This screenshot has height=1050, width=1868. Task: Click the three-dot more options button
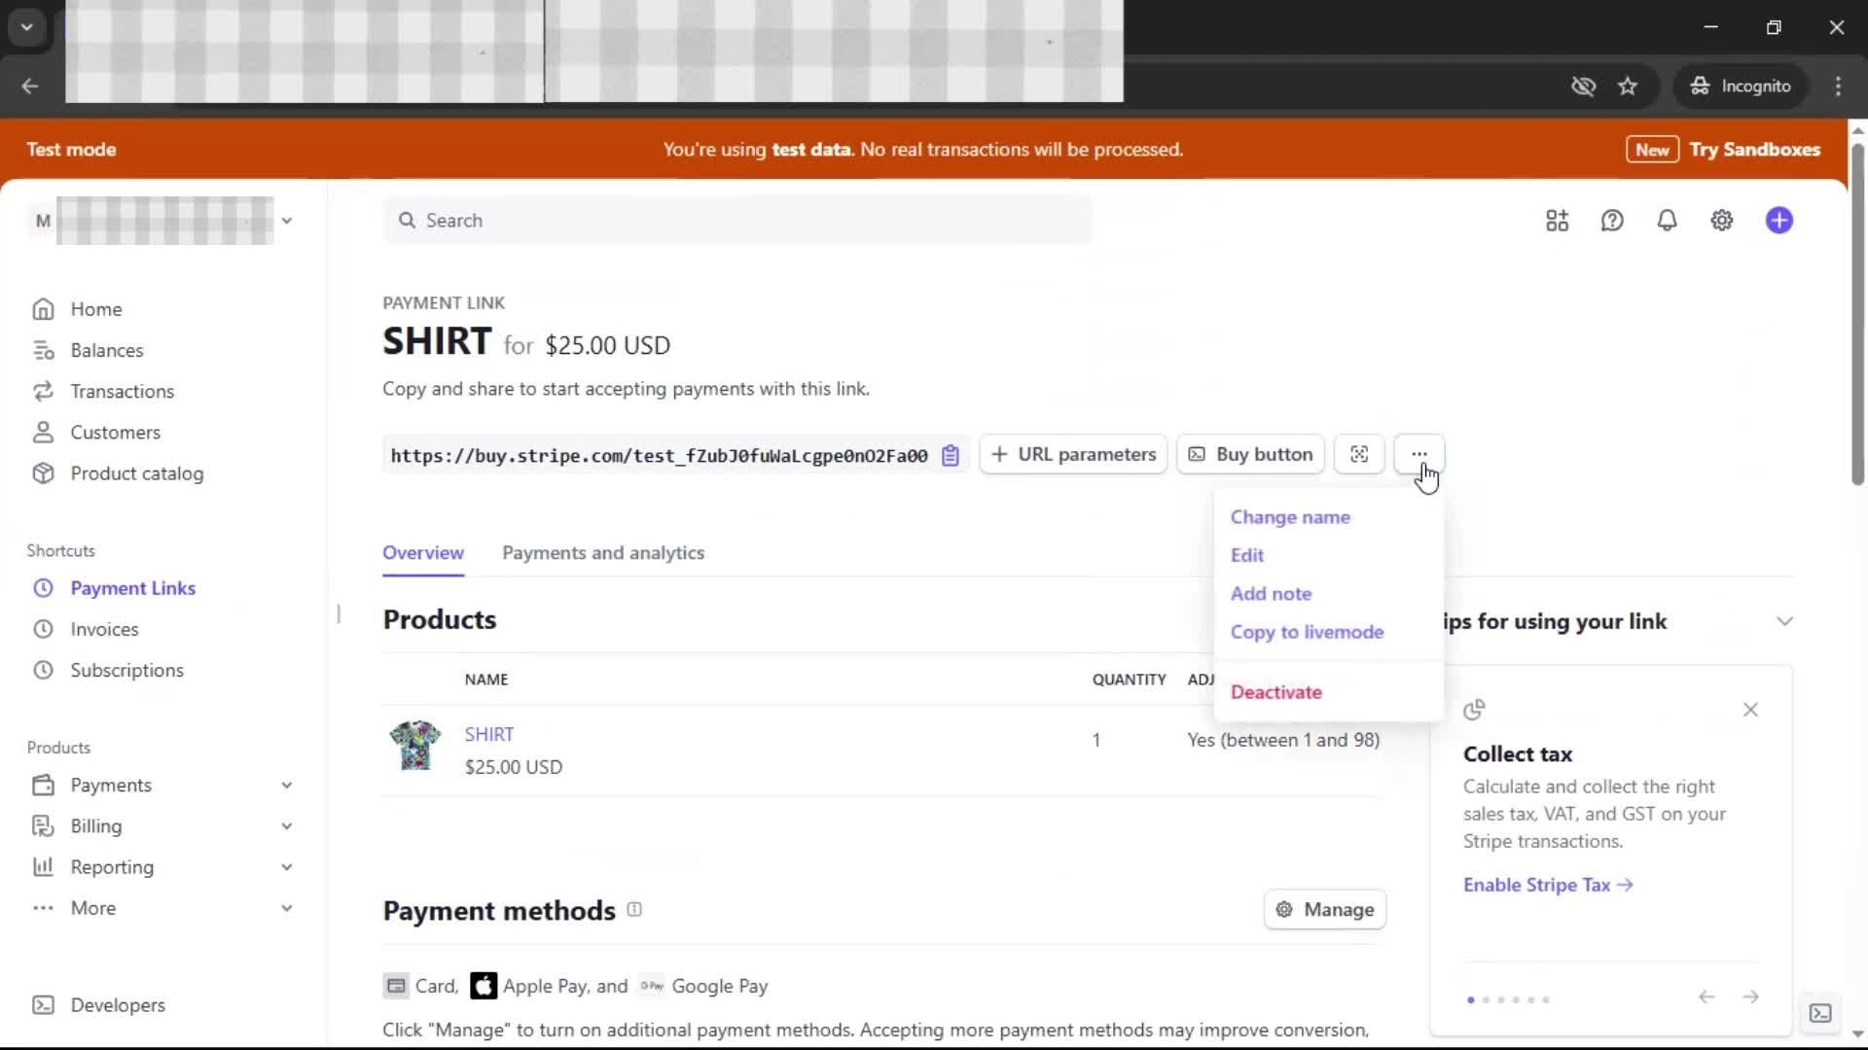coord(1419,454)
